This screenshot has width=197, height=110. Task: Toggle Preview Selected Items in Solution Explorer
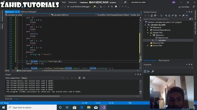coord(187,16)
